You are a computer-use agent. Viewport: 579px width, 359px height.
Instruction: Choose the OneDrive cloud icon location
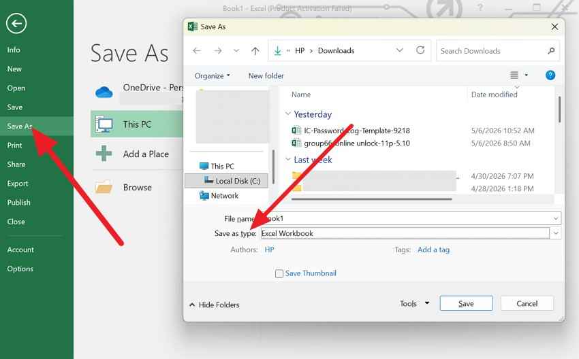pyautogui.click(x=104, y=92)
